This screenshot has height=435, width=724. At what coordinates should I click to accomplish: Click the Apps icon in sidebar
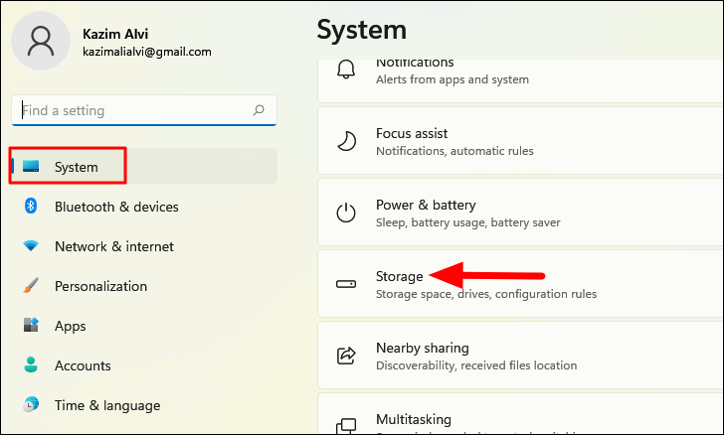point(31,325)
